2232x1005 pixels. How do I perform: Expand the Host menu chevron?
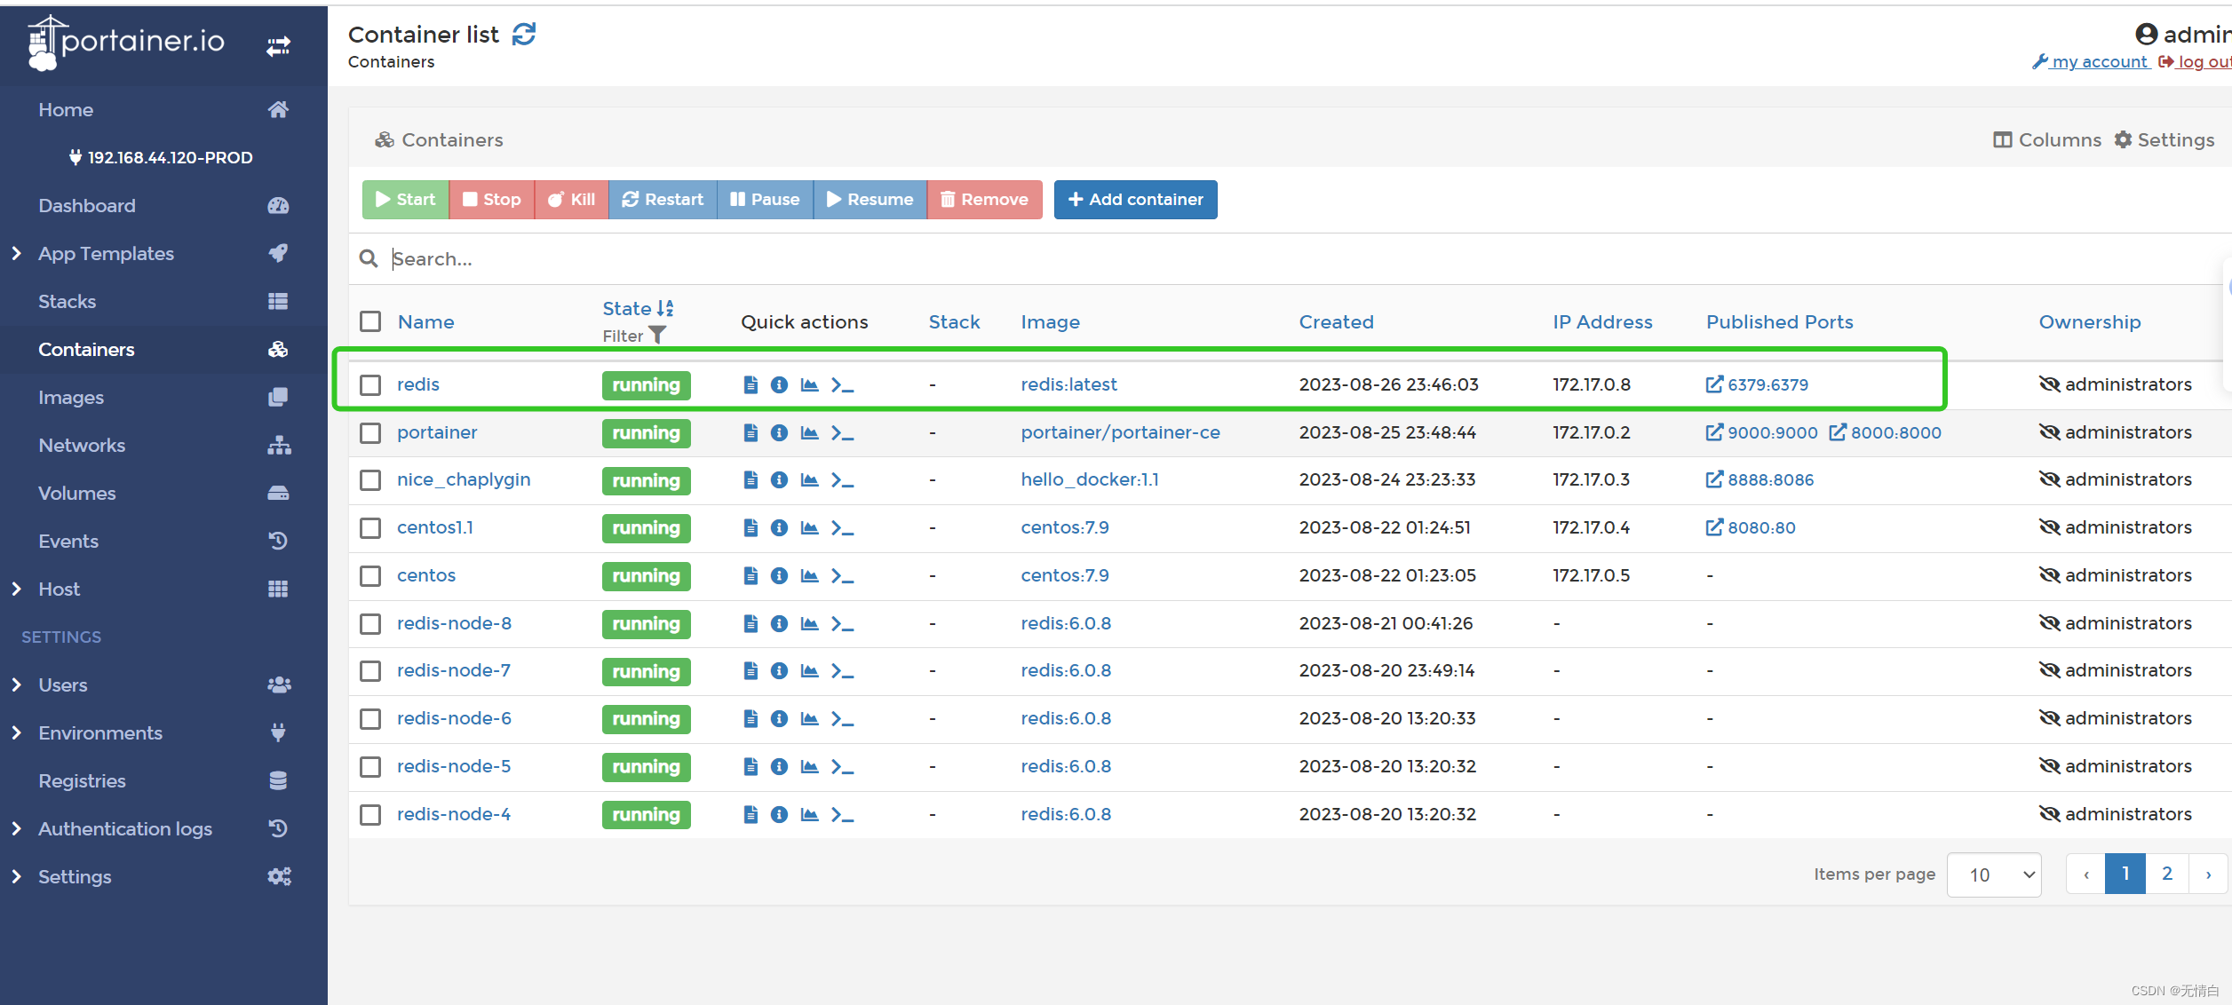[x=16, y=589]
